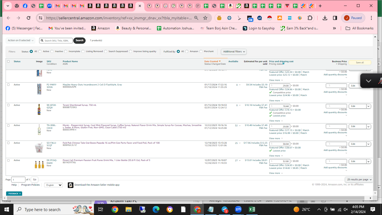View site information icon in address bar
Image resolution: width=382 pixels, height=215 pixels.
coord(41,18)
